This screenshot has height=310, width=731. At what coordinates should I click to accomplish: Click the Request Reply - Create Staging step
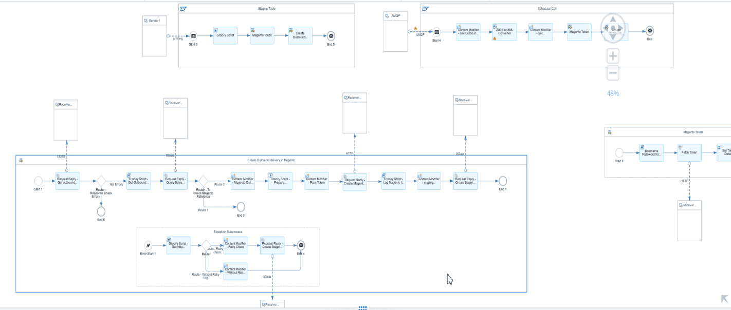coord(464,181)
